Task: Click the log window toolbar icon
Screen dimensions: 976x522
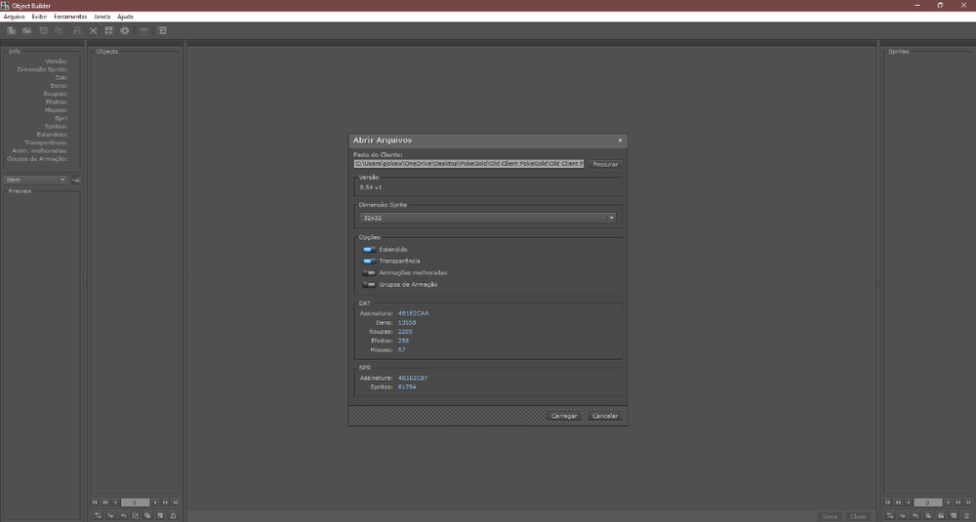Action: pyautogui.click(x=162, y=31)
